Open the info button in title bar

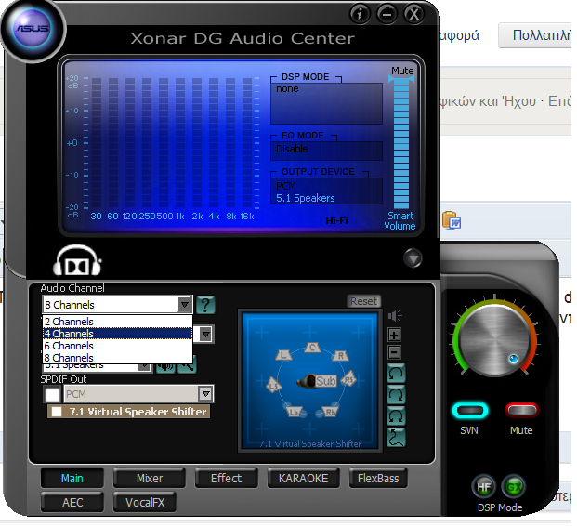[x=360, y=14]
